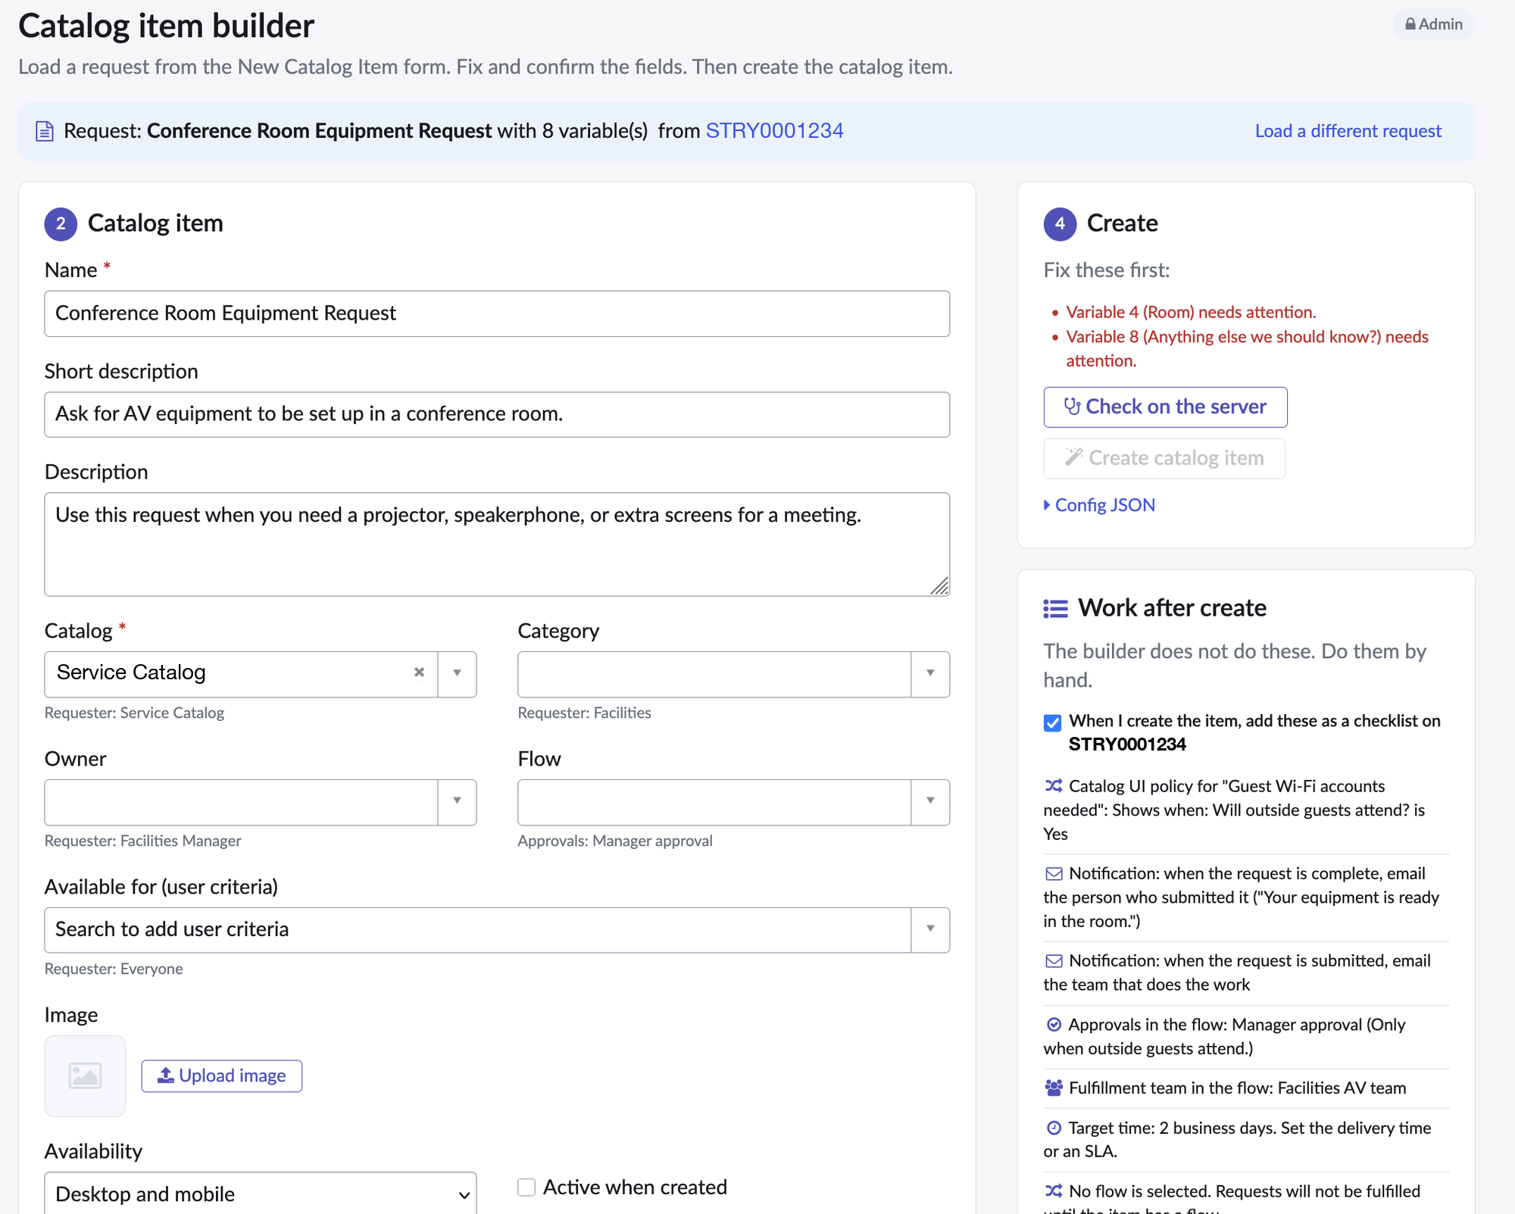Screen dimensions: 1515x1214
Task: Click the upload arrow icon on Upload image
Action: (x=166, y=1075)
